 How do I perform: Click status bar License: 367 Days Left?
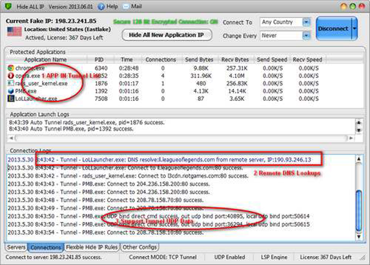pos(326,257)
